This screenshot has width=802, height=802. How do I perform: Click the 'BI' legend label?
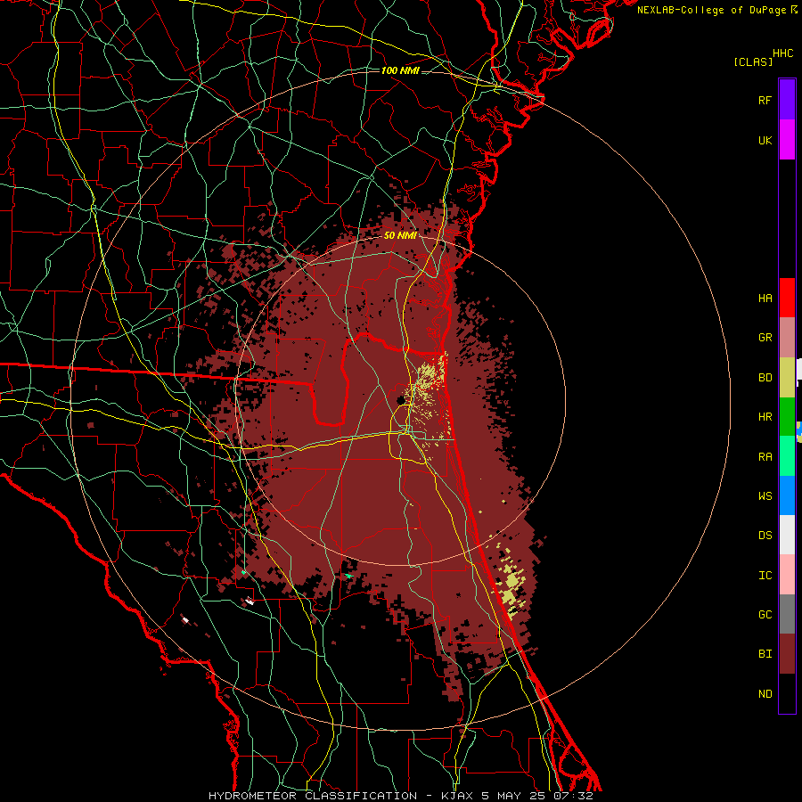pos(765,654)
